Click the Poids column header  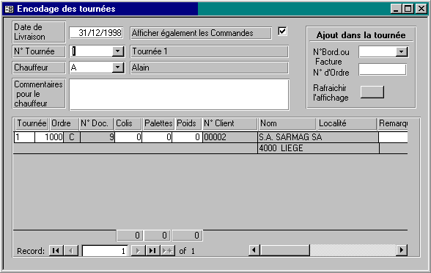(188, 123)
